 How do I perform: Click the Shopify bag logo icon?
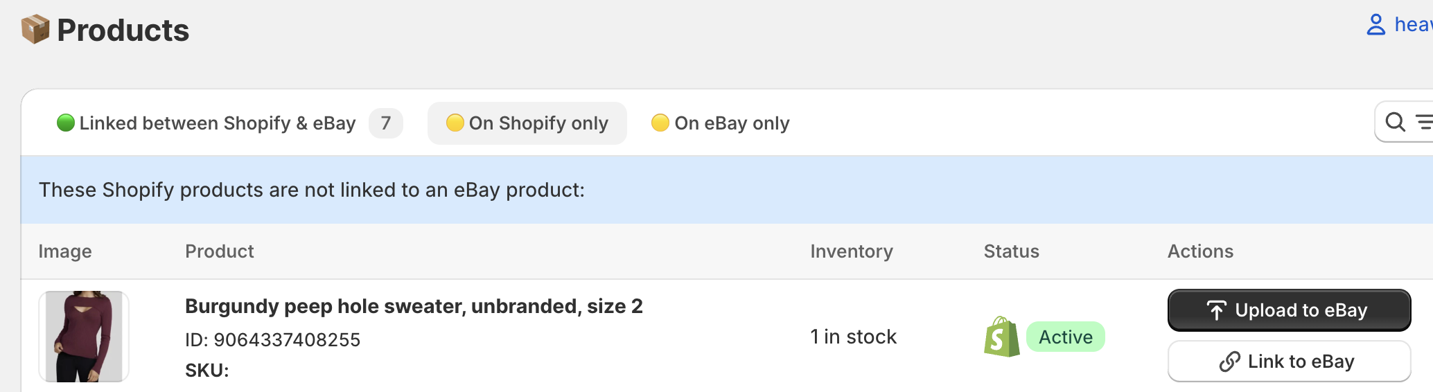1001,337
